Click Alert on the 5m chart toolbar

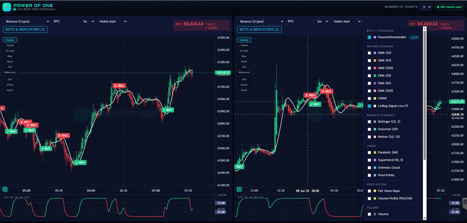click(244, 90)
